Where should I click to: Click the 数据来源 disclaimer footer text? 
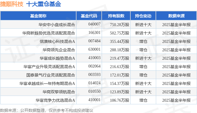[47, 110]
